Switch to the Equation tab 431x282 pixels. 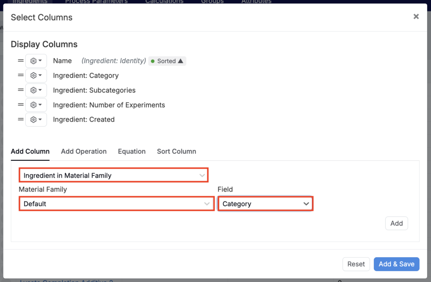[x=132, y=152]
